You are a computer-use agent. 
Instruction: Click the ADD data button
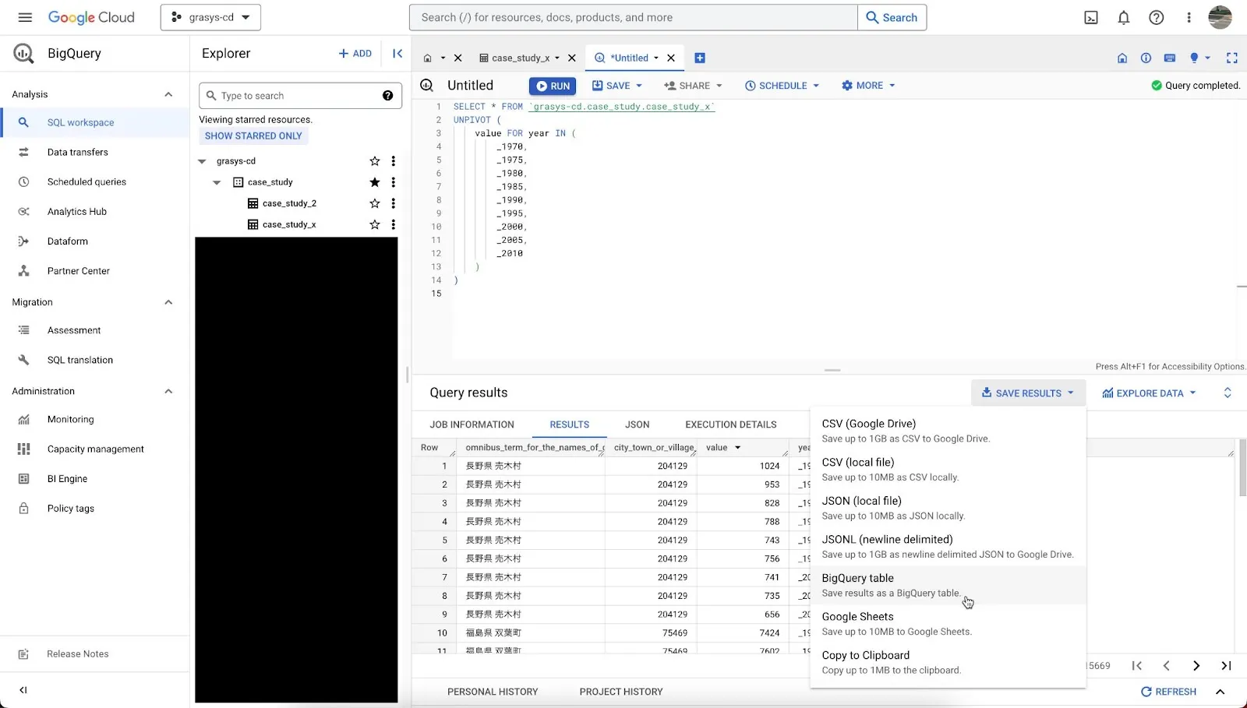point(355,53)
